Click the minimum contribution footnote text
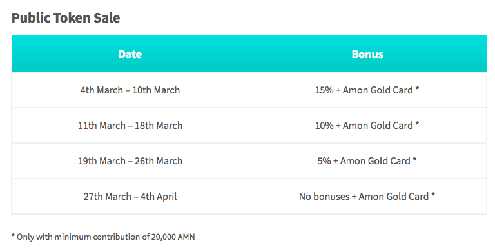495x252 pixels. [103, 237]
